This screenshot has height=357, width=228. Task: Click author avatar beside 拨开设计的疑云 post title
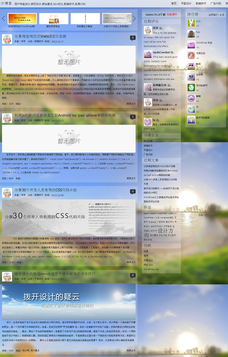pos(7,276)
